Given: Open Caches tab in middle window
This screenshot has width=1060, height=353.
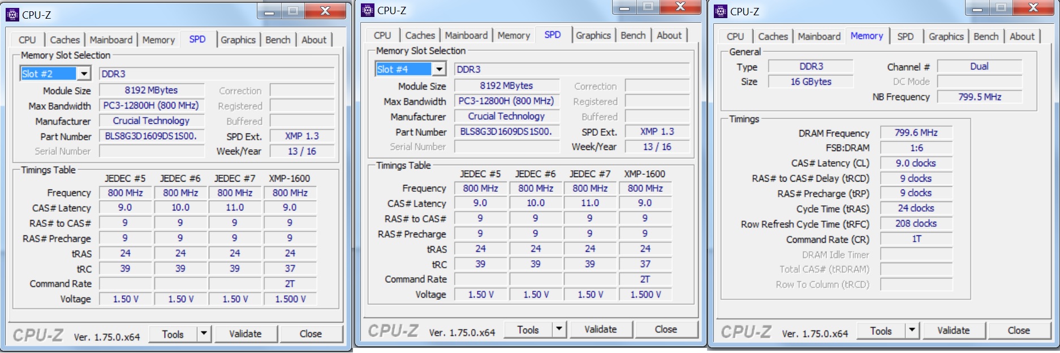Looking at the screenshot, I should (420, 35).
